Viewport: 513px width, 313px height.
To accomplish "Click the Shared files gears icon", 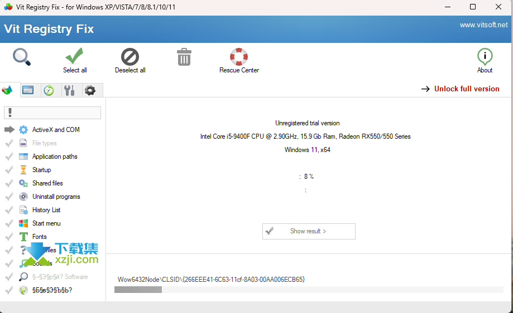I will (x=23, y=183).
